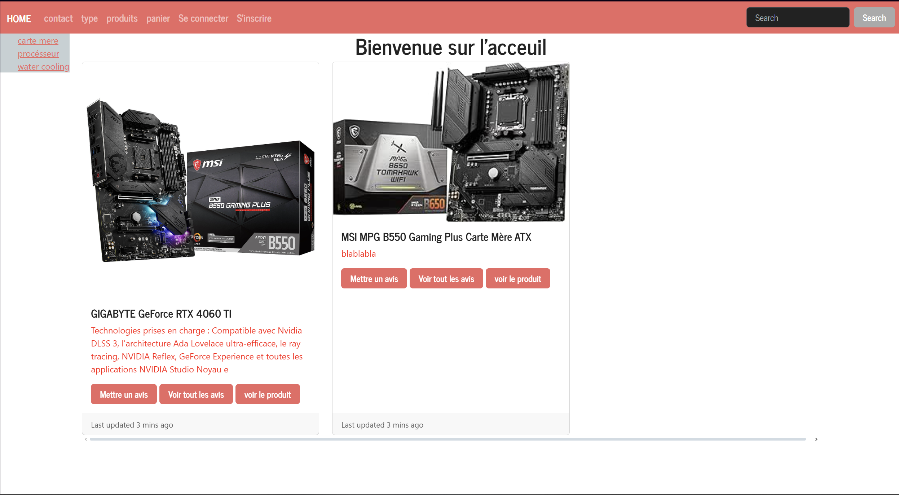Click Se connecter to log in
This screenshot has height=495, width=899.
click(x=203, y=18)
